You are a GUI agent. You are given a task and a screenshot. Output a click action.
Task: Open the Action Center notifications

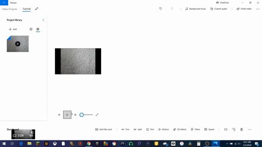(x=257, y=144)
